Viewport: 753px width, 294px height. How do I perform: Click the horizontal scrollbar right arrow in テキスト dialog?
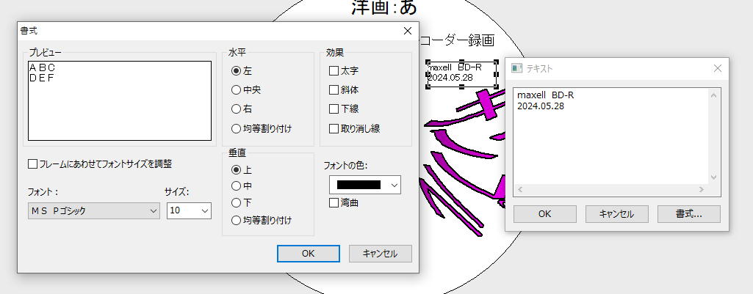pos(702,190)
